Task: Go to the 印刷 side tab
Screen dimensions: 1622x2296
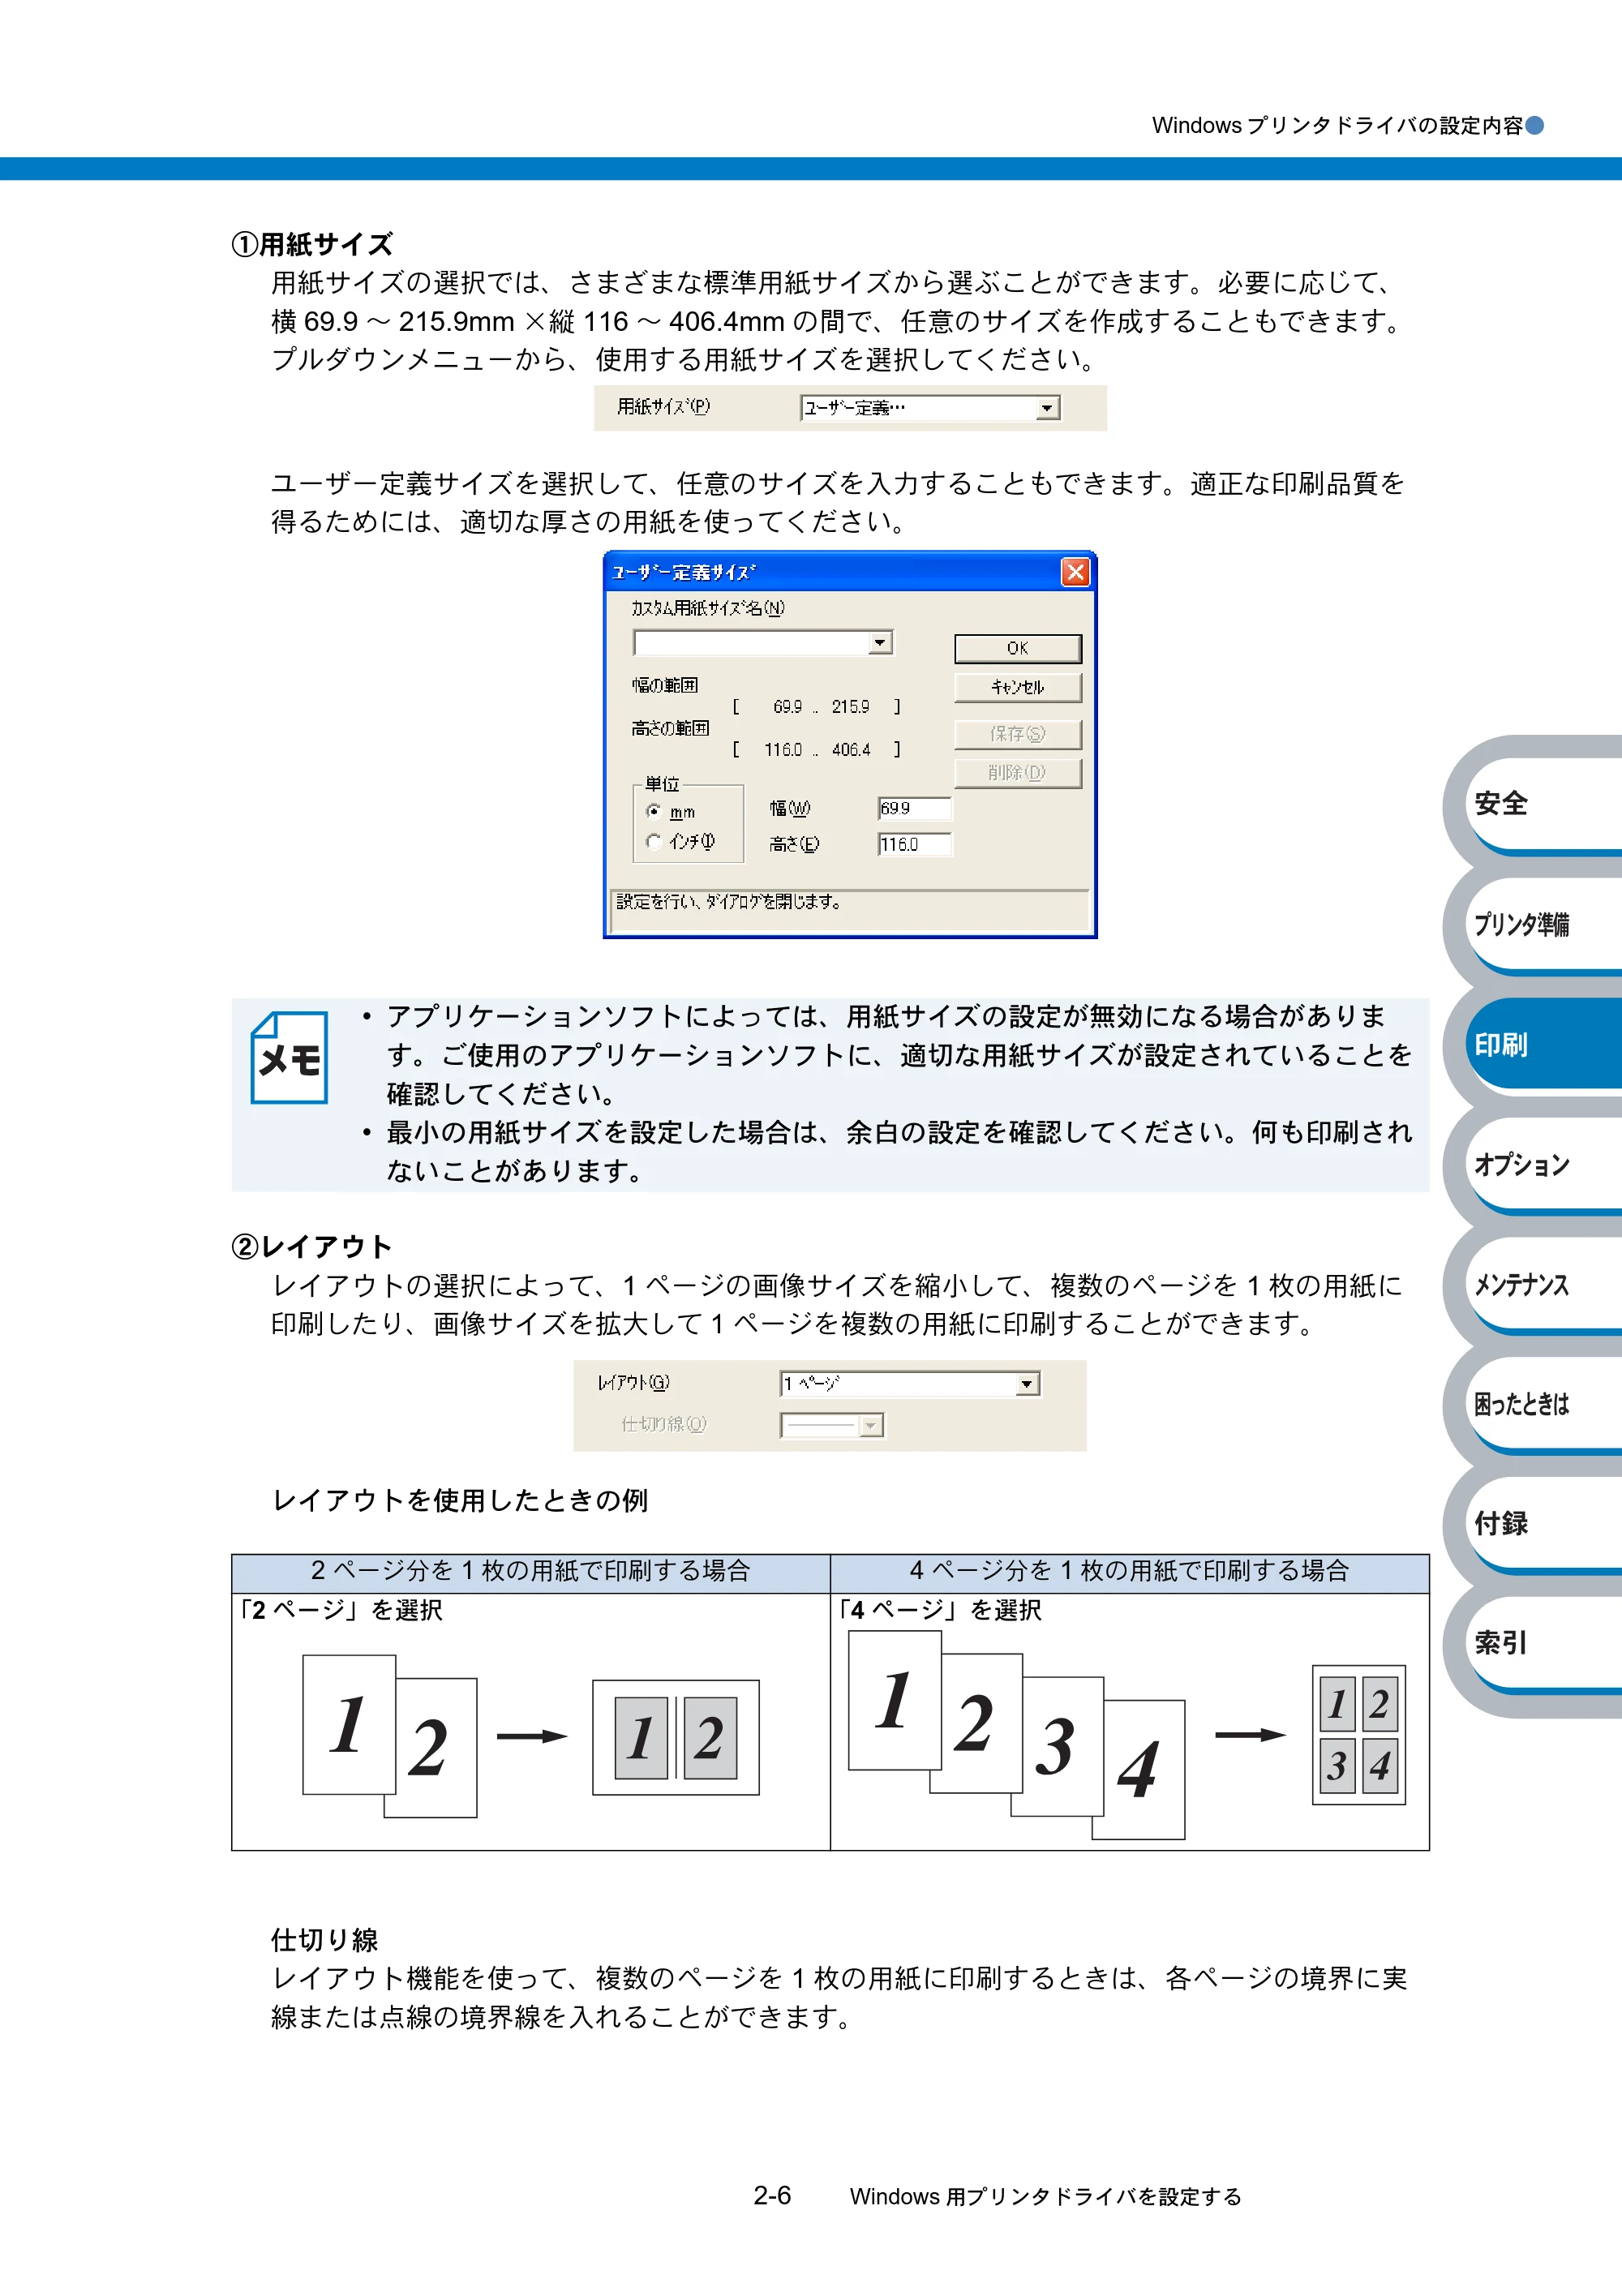Action: 1544,1044
